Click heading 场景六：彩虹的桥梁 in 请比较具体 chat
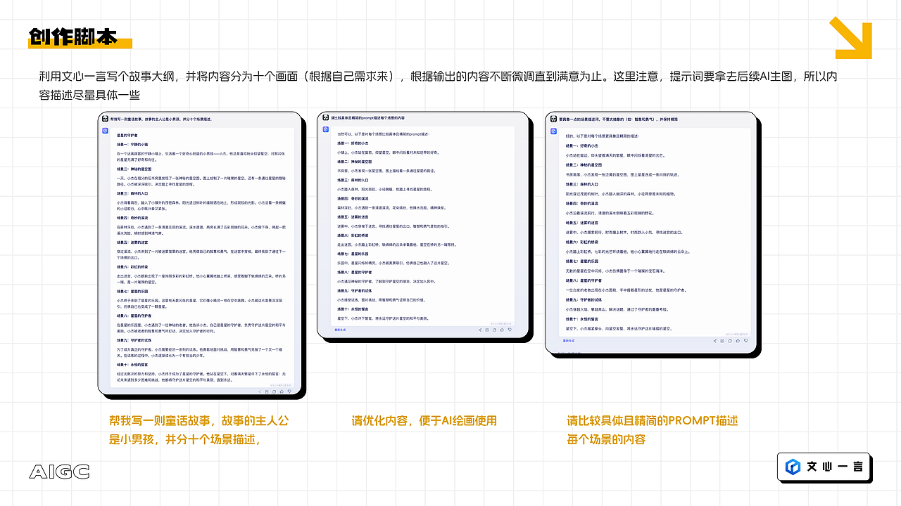Image resolution: width=901 pixels, height=506 pixels. pyautogui.click(x=353, y=235)
